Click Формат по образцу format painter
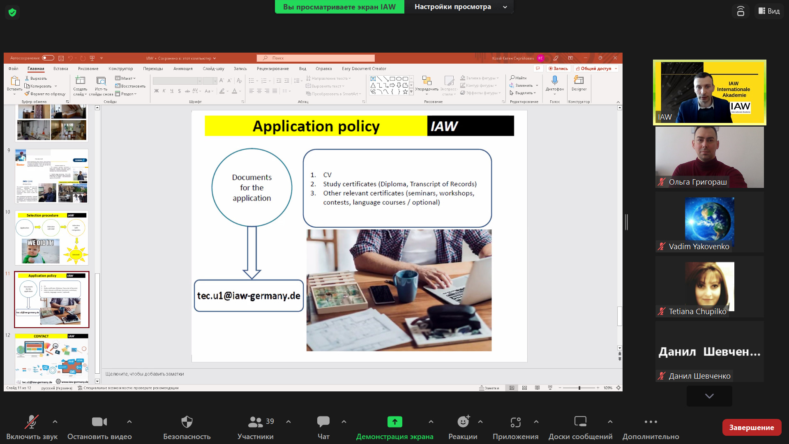The height and width of the screenshot is (444, 789). tap(45, 94)
